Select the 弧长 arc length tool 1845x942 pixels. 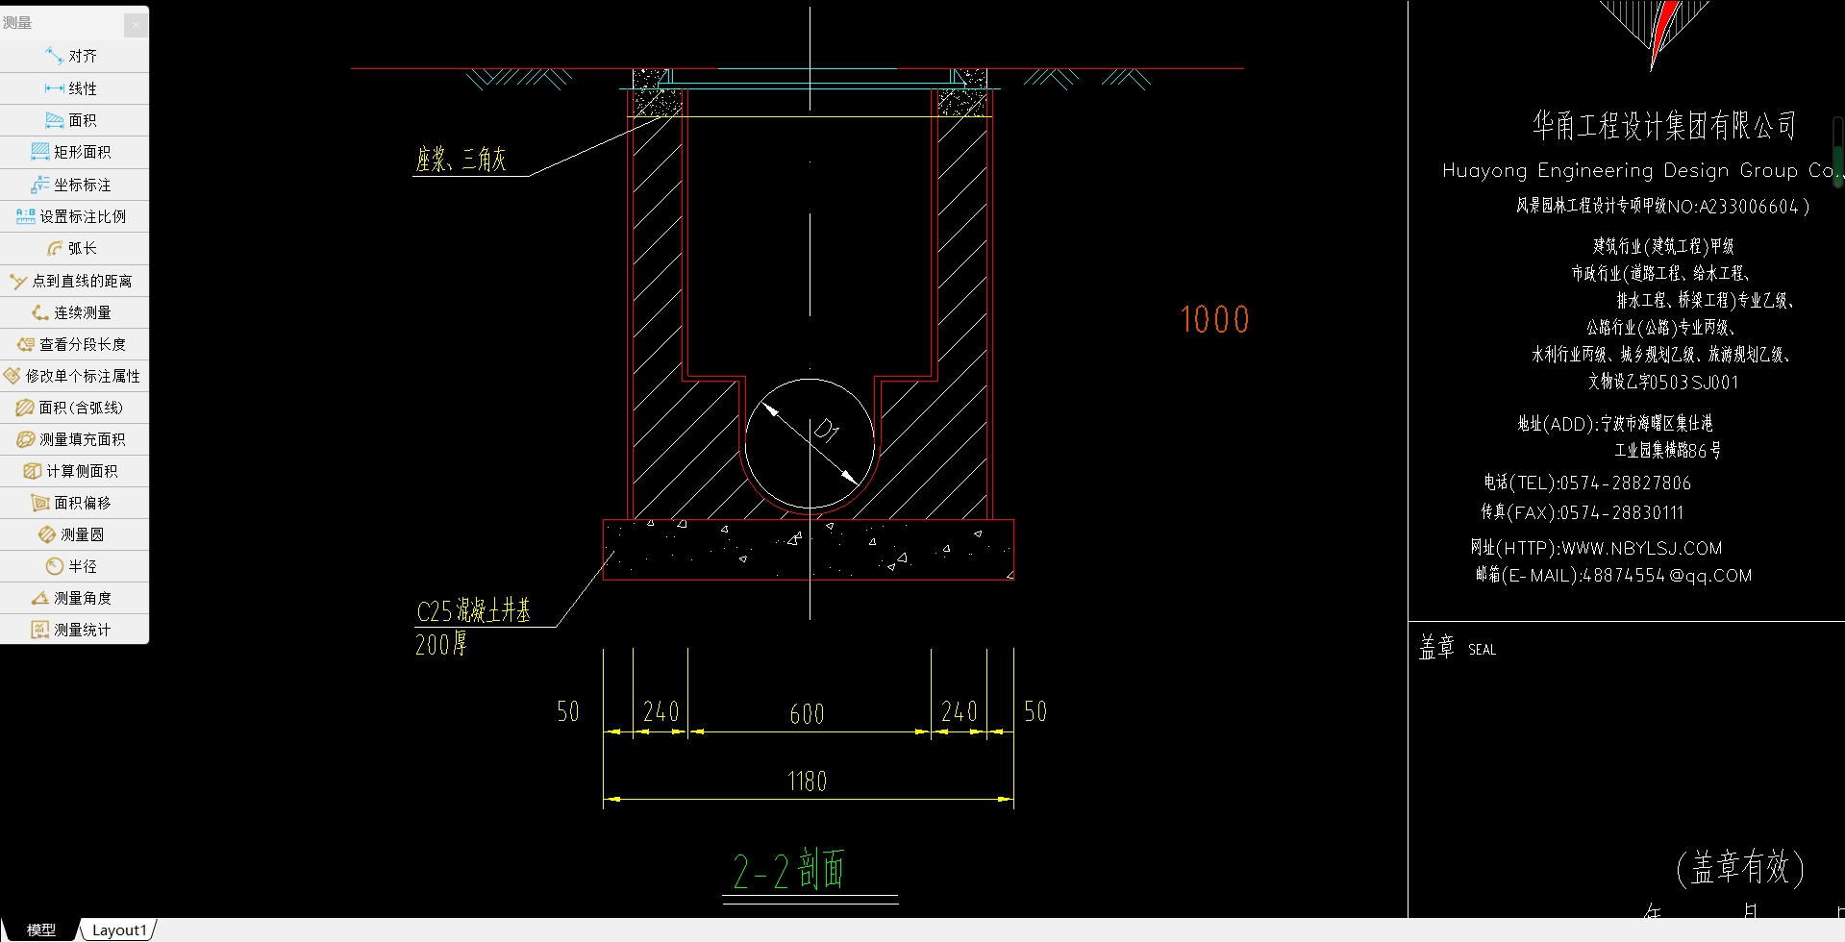coord(74,248)
